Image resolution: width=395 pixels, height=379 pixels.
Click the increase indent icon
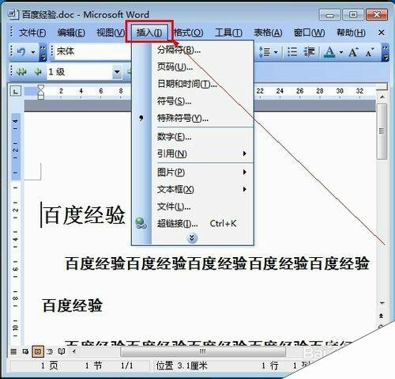point(310,51)
